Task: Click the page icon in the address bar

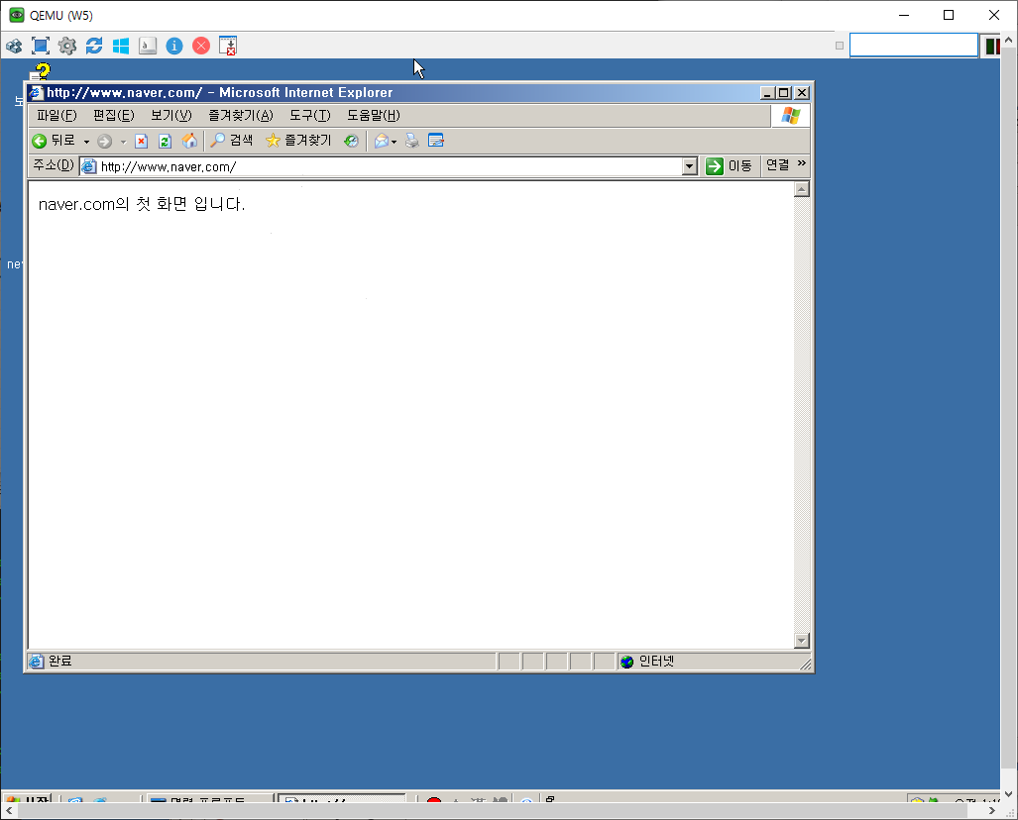Action: coord(89,166)
